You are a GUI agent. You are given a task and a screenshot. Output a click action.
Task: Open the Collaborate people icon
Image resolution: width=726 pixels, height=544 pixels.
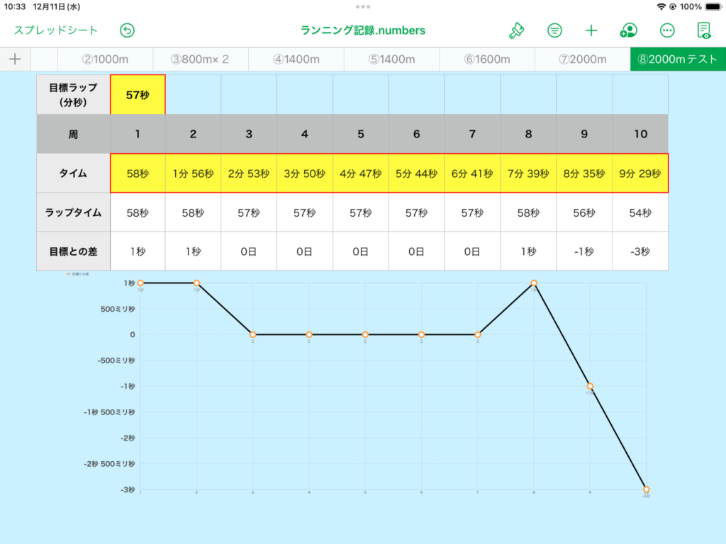coord(628,30)
